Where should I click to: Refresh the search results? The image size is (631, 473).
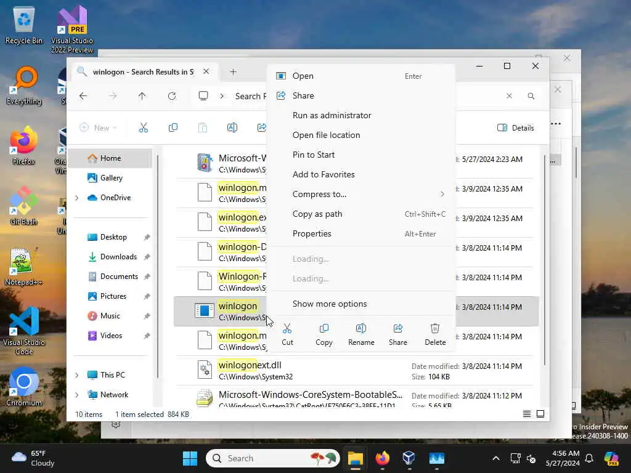tap(172, 96)
